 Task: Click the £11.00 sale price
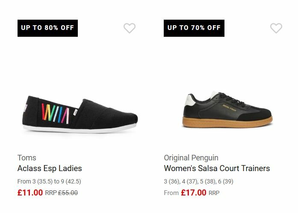pyautogui.click(x=30, y=192)
